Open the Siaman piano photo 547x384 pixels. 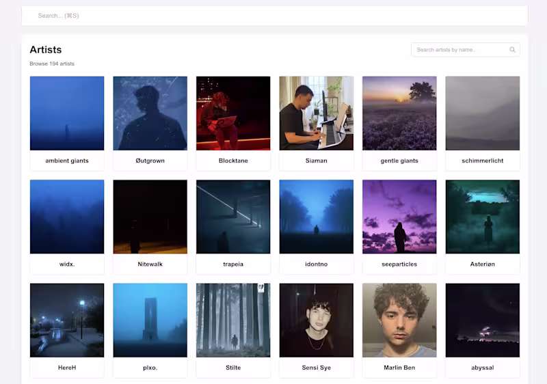(x=316, y=113)
